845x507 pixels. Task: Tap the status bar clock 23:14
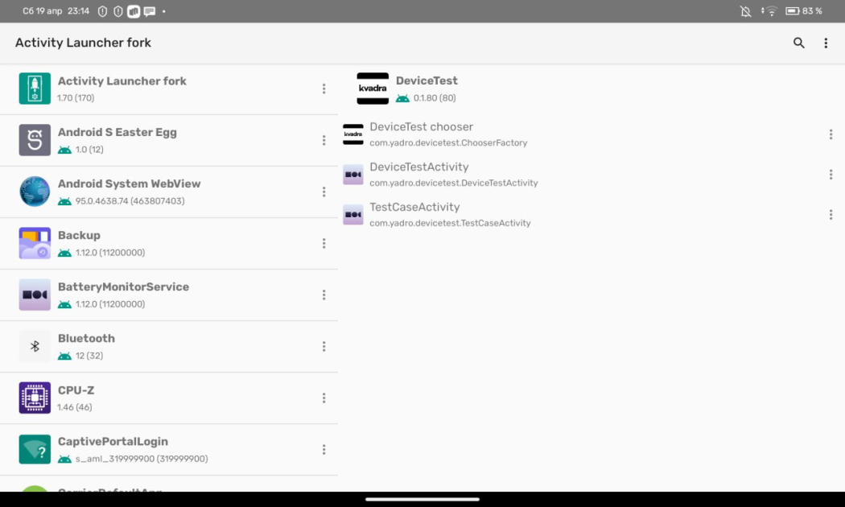click(x=78, y=10)
